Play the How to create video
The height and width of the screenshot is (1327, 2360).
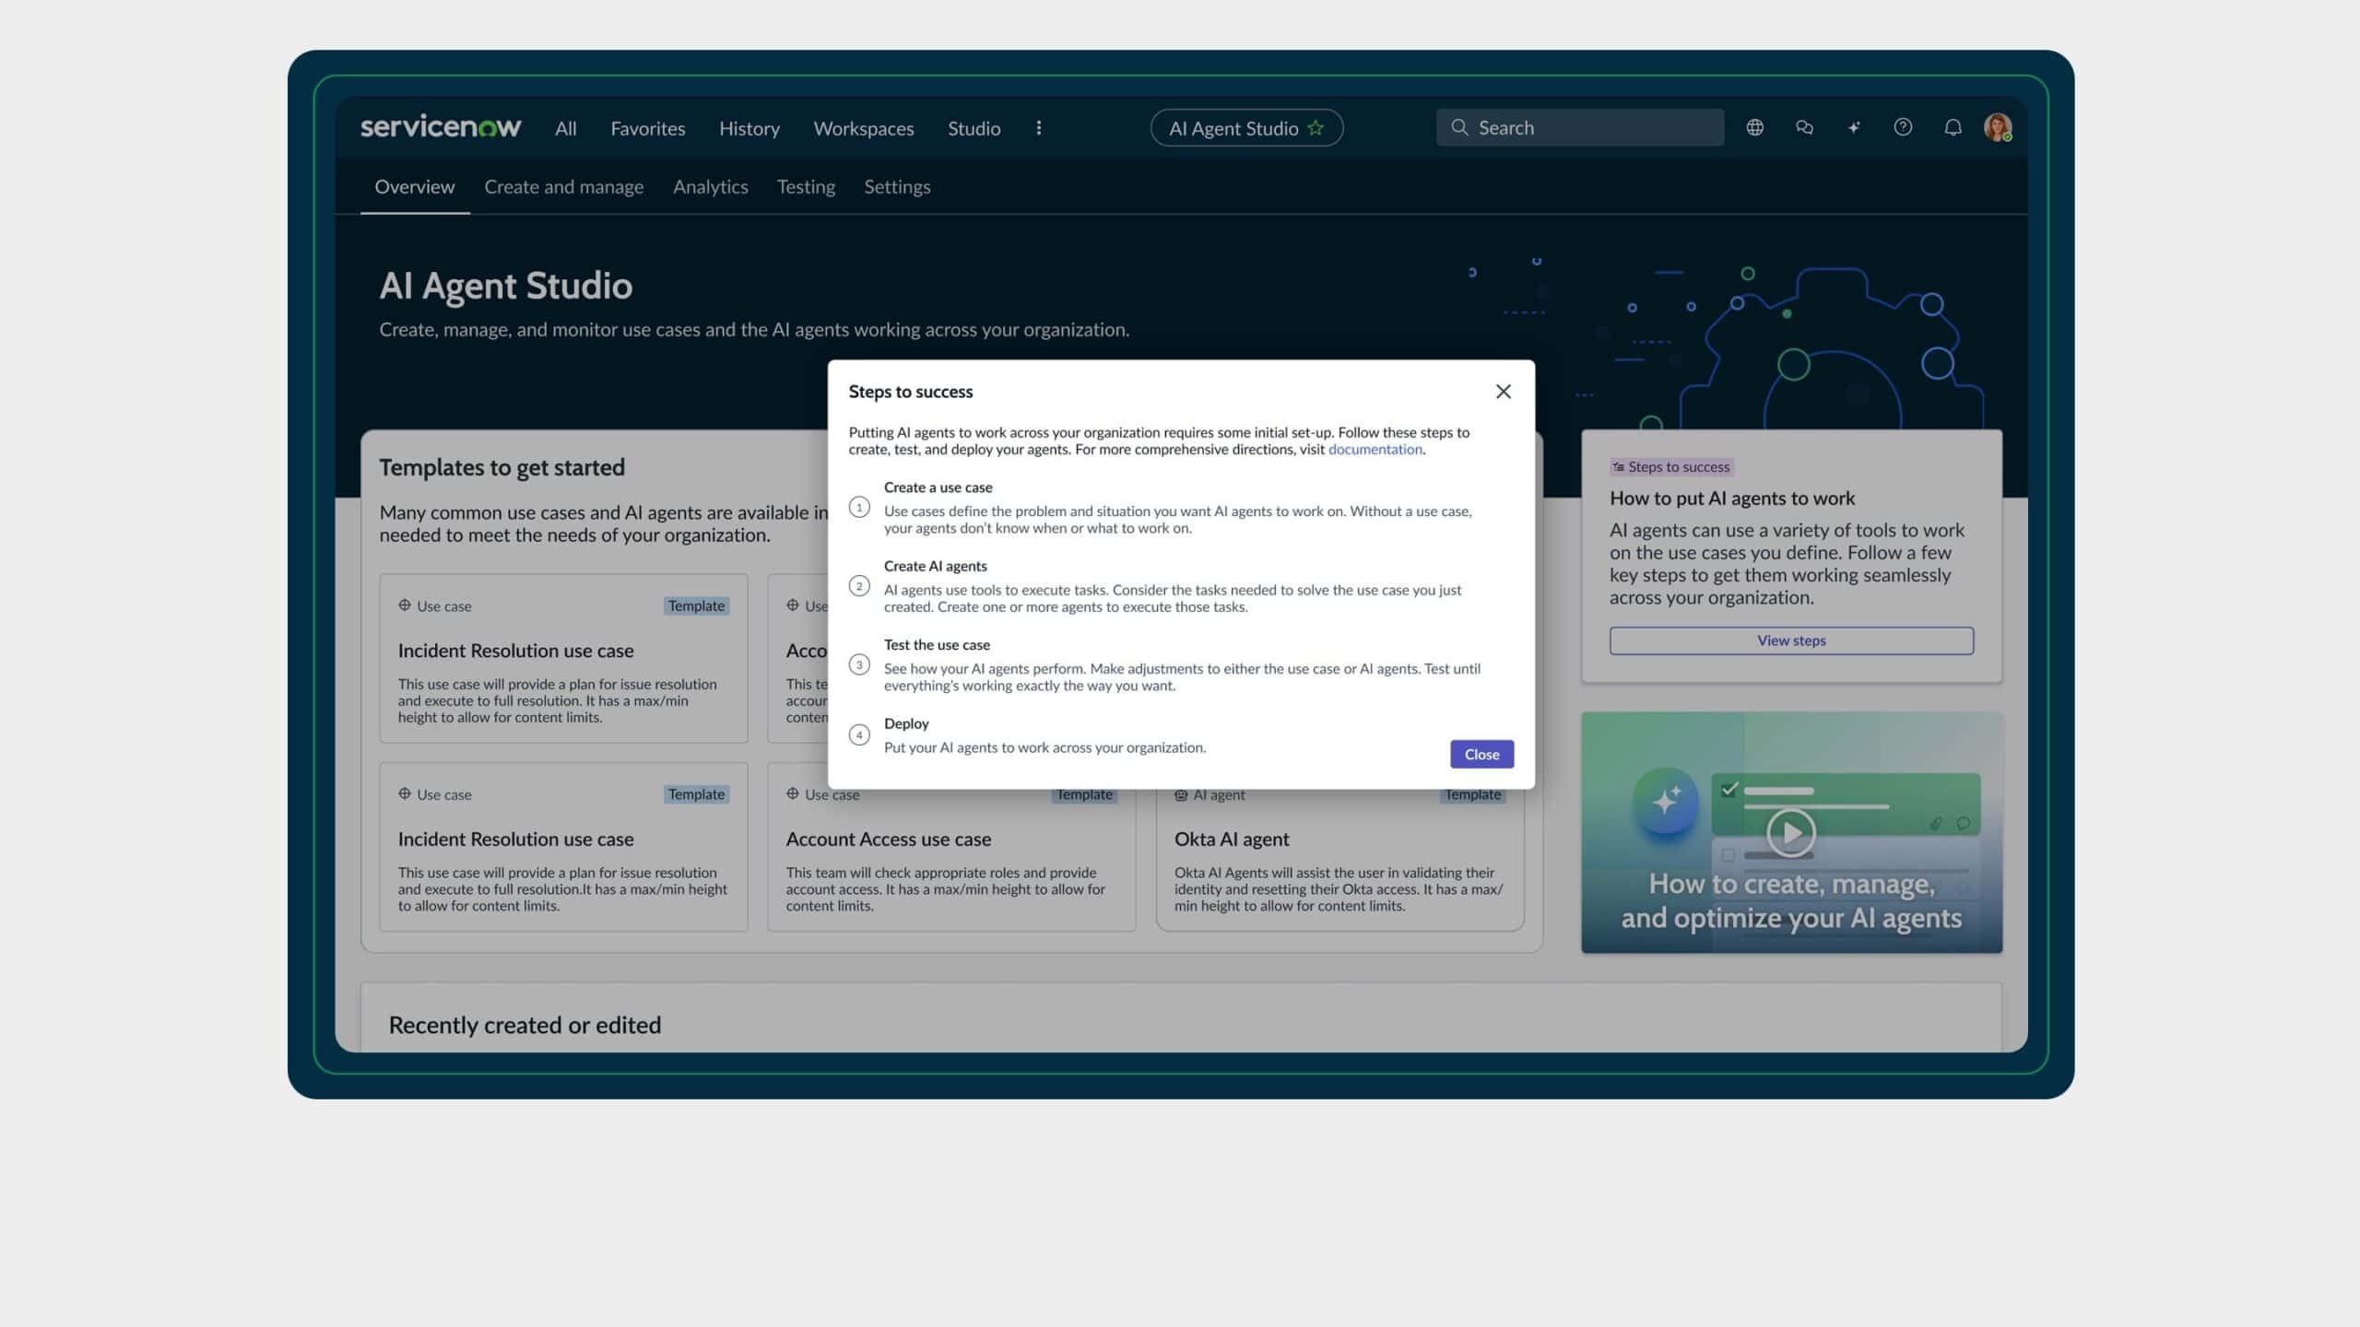1791,832
